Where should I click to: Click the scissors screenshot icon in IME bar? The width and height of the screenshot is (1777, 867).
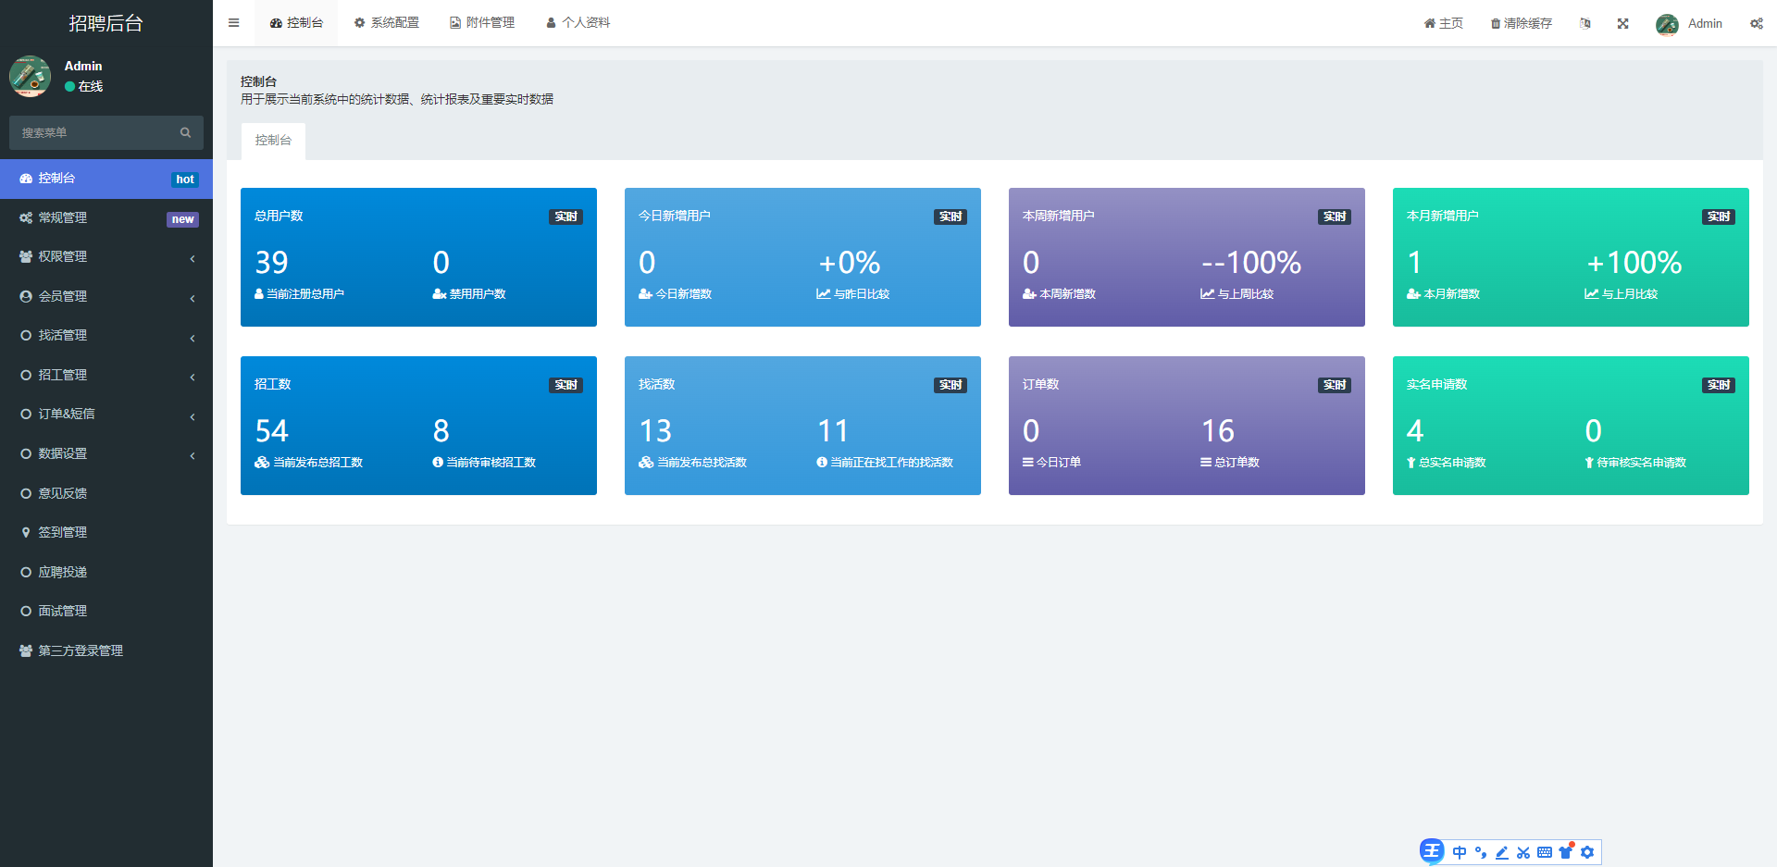tap(1523, 852)
